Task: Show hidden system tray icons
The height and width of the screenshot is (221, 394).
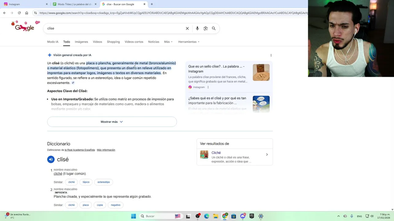Action: (339, 216)
